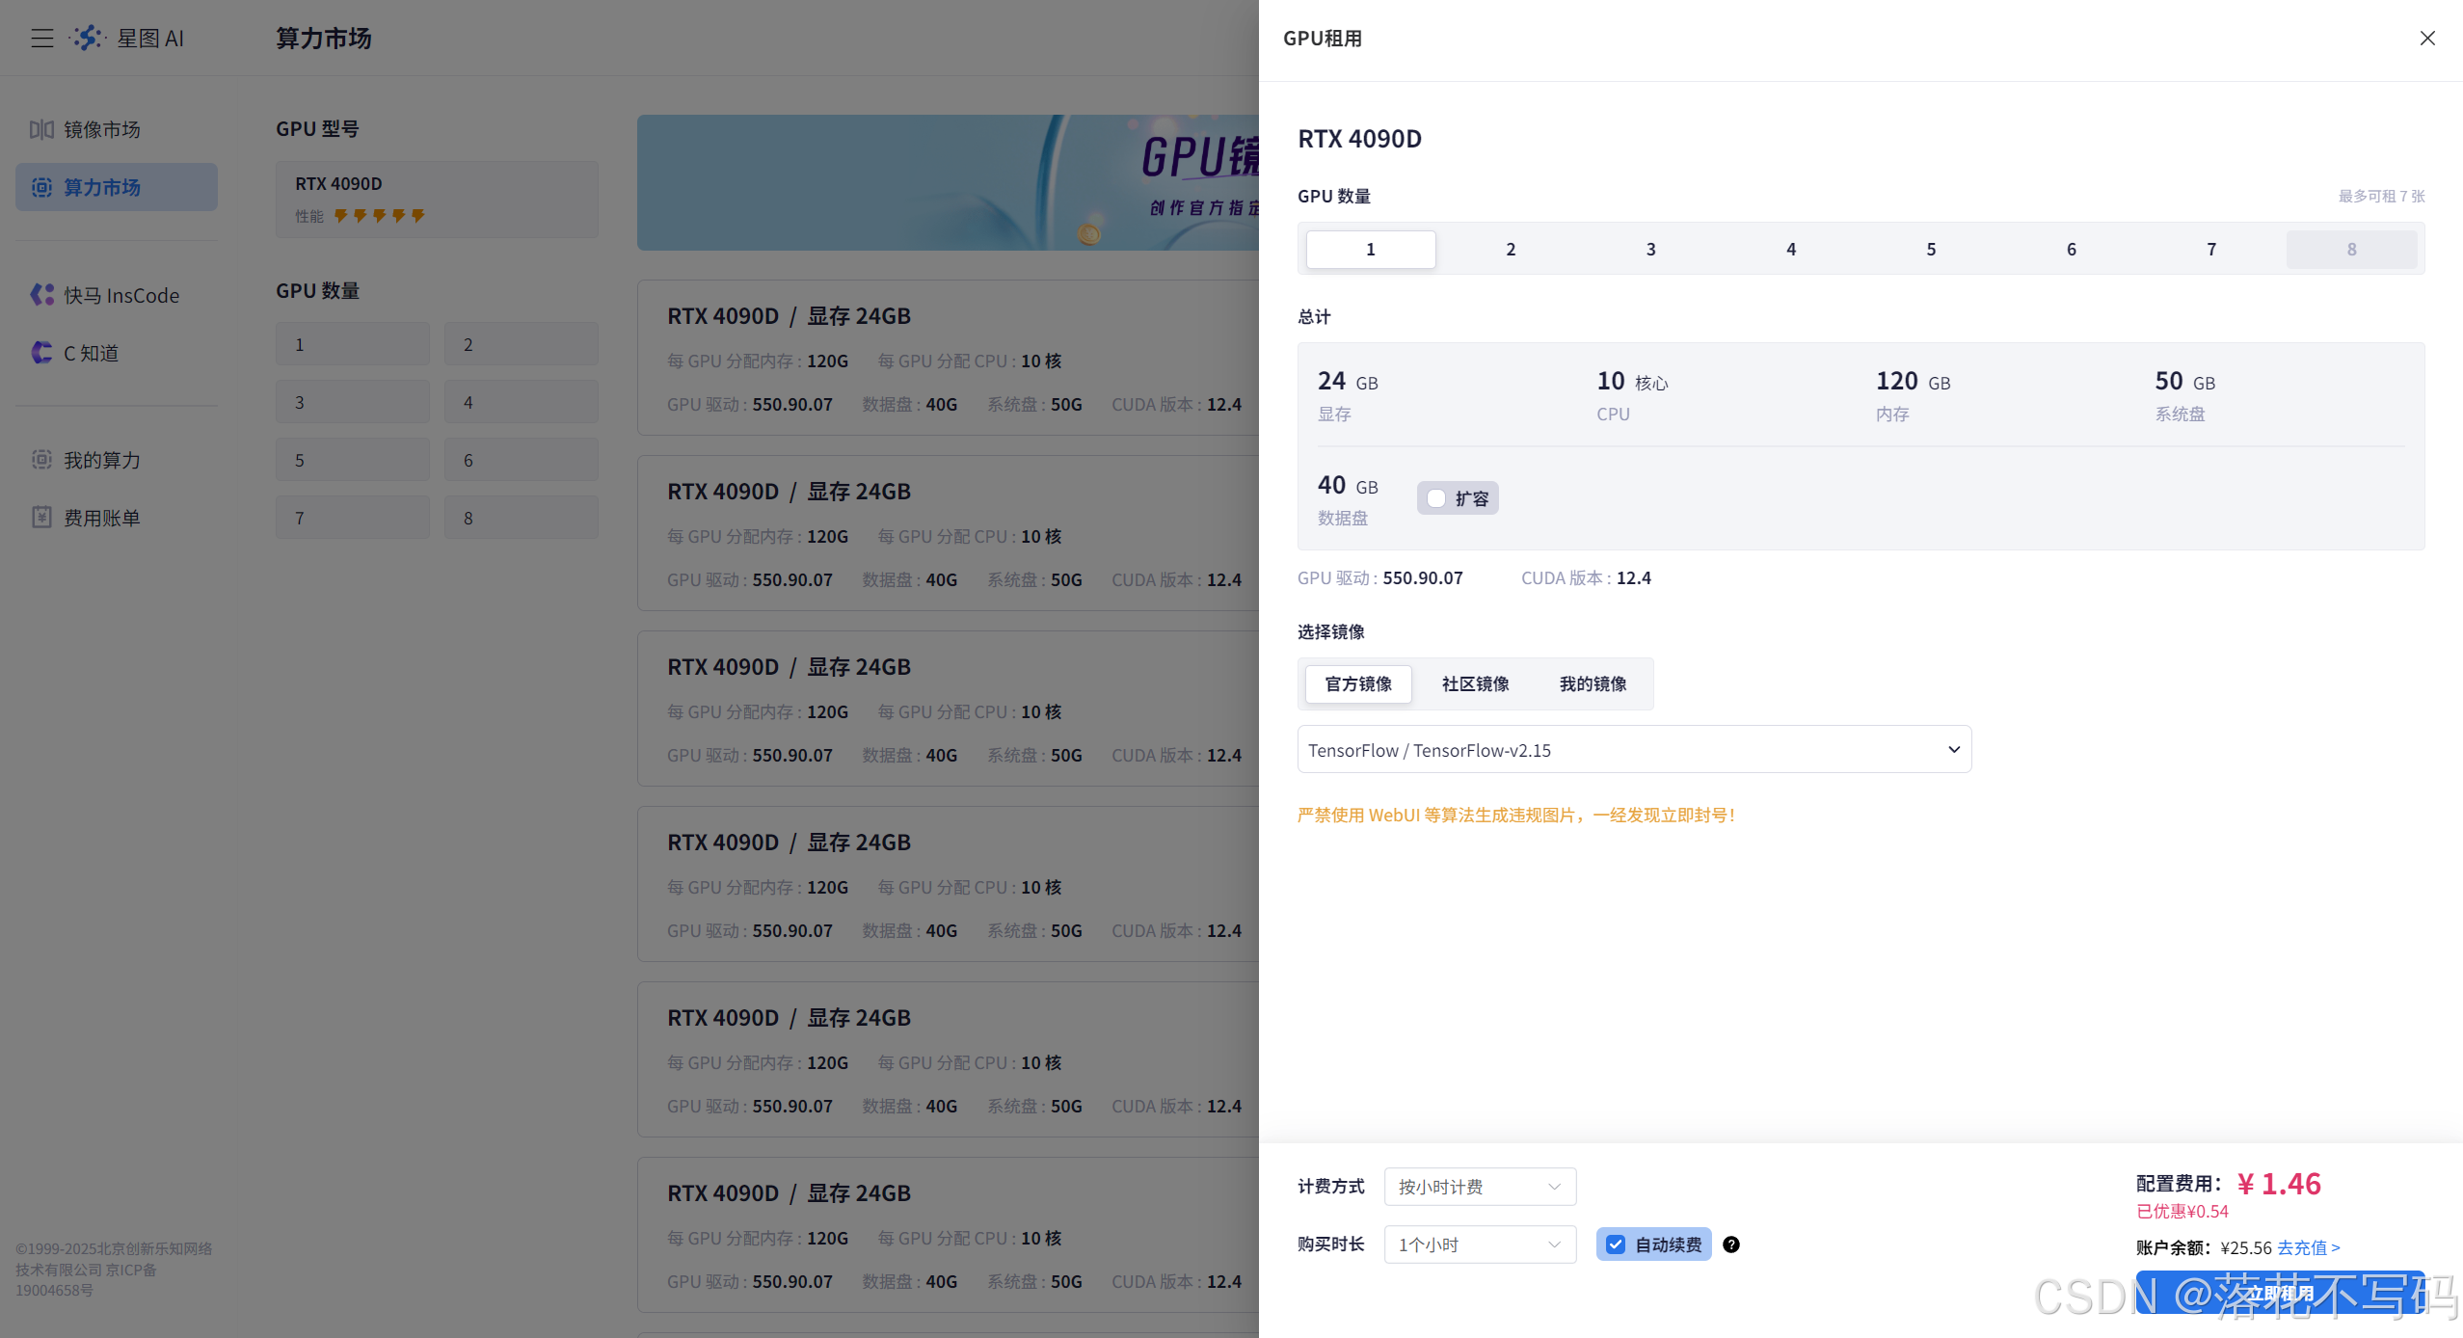The height and width of the screenshot is (1338, 2463).
Task: Switch to the 我的镜像 tab
Action: coord(1592,683)
